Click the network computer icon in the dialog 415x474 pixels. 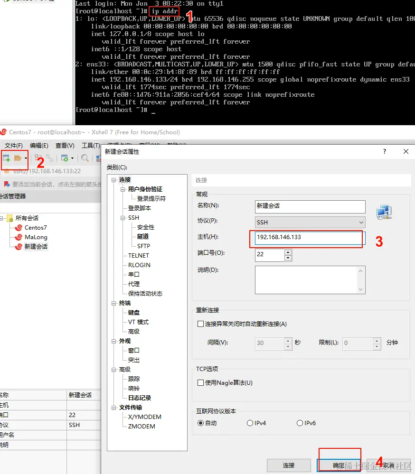point(384,212)
